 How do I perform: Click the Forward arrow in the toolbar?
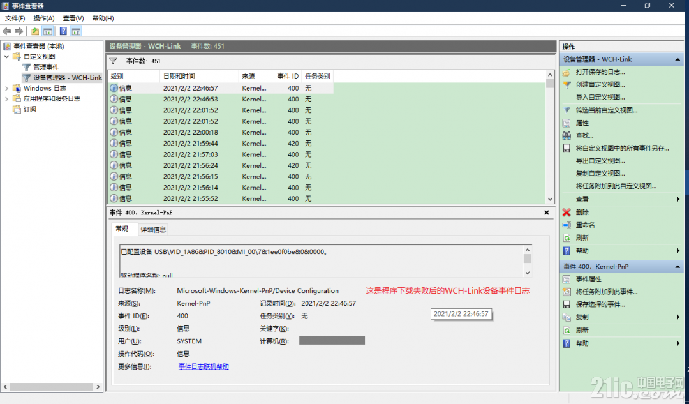[x=19, y=31]
